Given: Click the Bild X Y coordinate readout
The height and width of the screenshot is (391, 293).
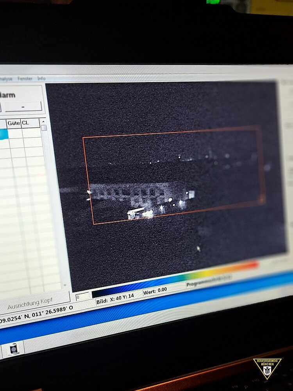Looking at the screenshot, I should [115, 297].
